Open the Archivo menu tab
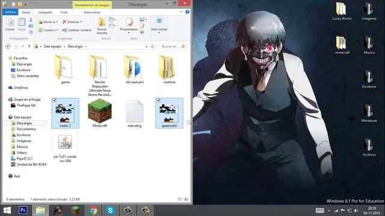The width and height of the screenshot is (385, 216). coord(10,12)
